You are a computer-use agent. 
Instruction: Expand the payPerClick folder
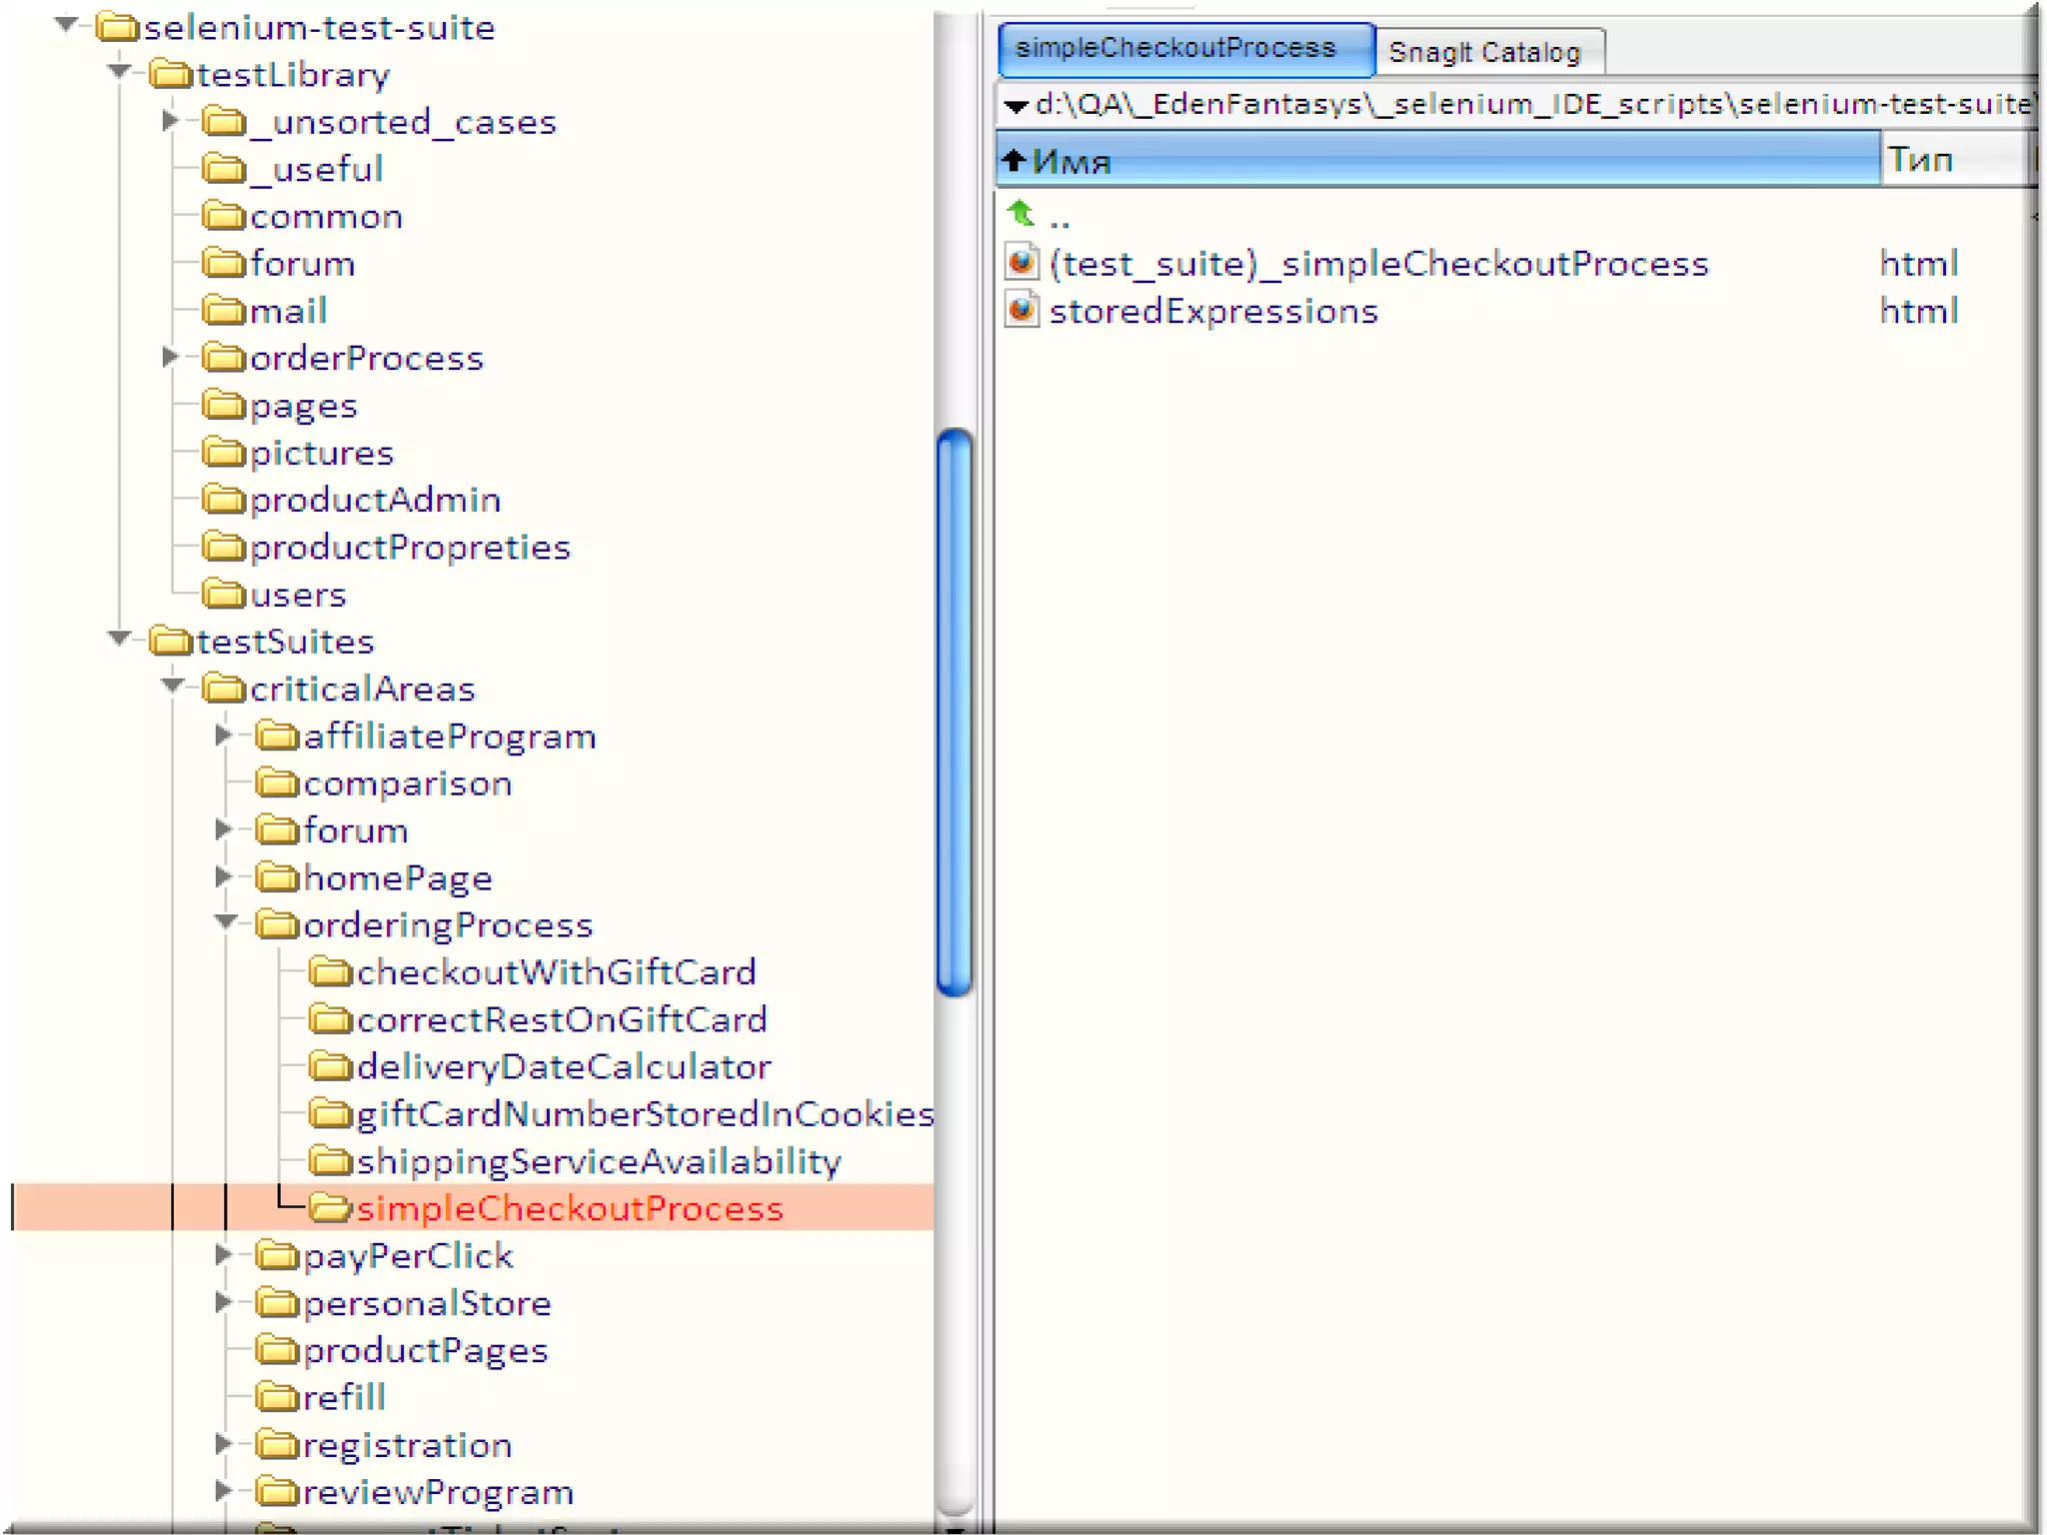(x=224, y=1254)
